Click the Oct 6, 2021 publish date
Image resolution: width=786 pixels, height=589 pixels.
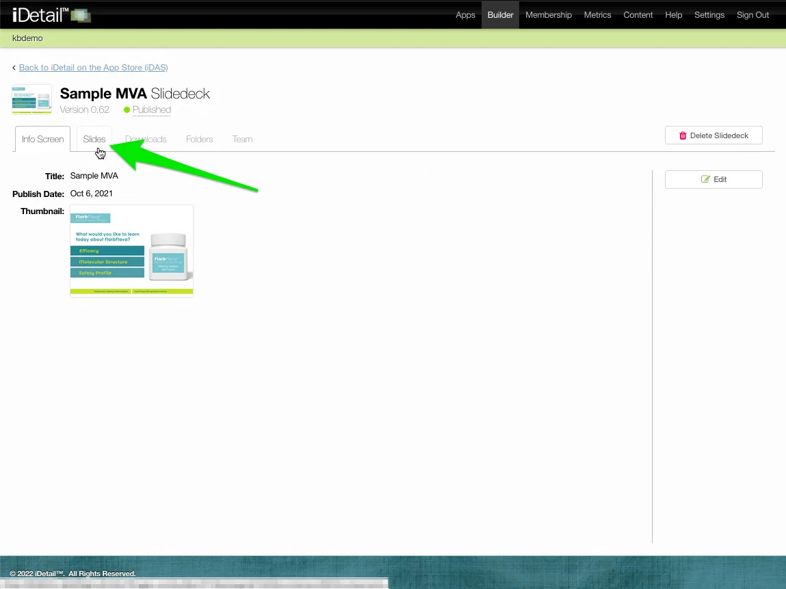tap(91, 194)
